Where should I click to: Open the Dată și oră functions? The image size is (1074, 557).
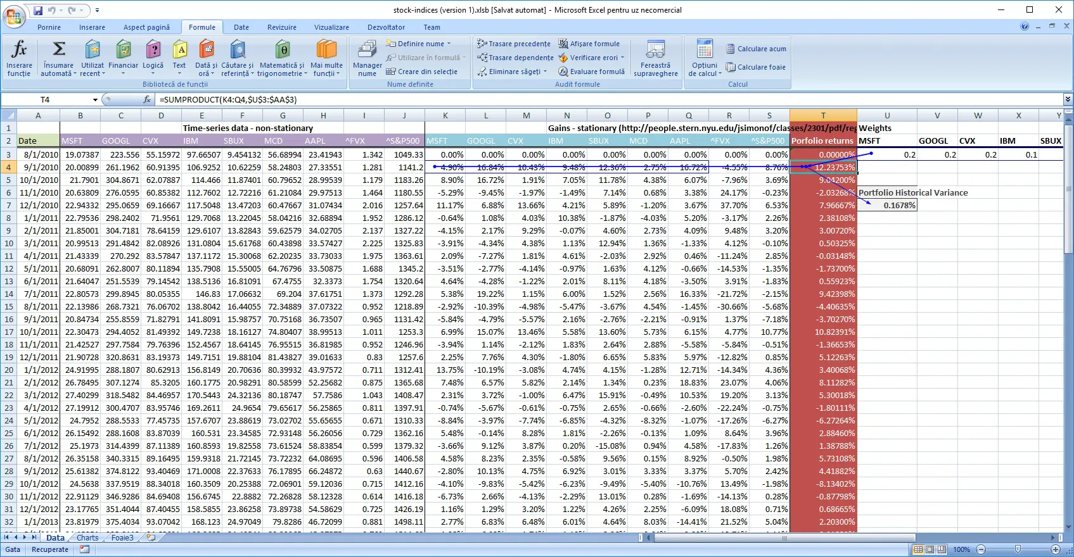coord(206,58)
